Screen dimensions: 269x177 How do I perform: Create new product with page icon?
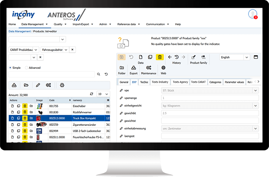[x=140, y=57]
